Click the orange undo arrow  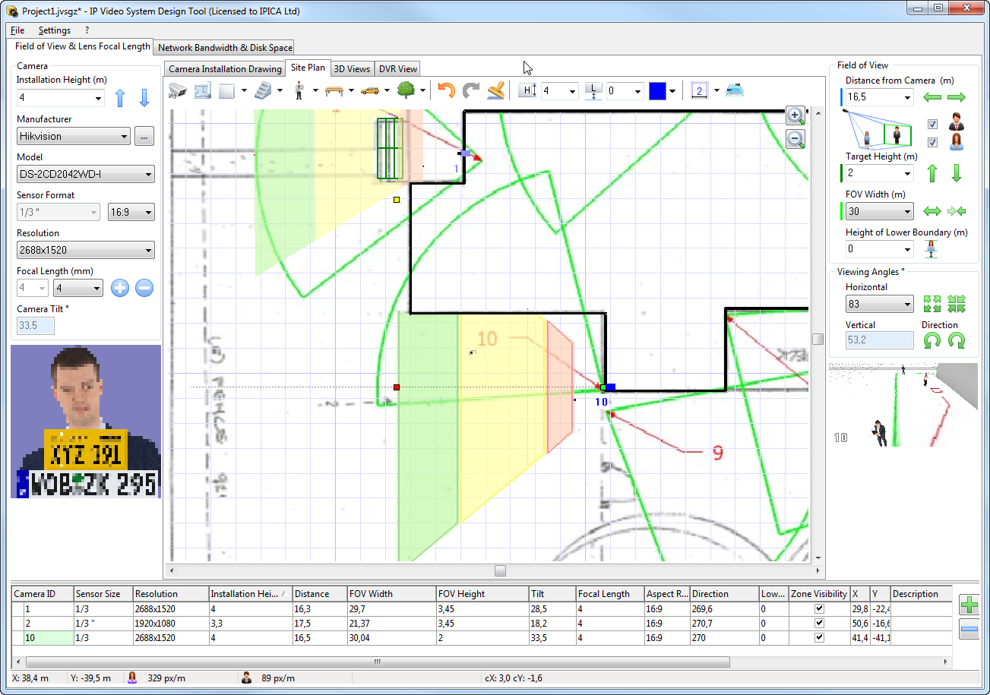point(446,90)
